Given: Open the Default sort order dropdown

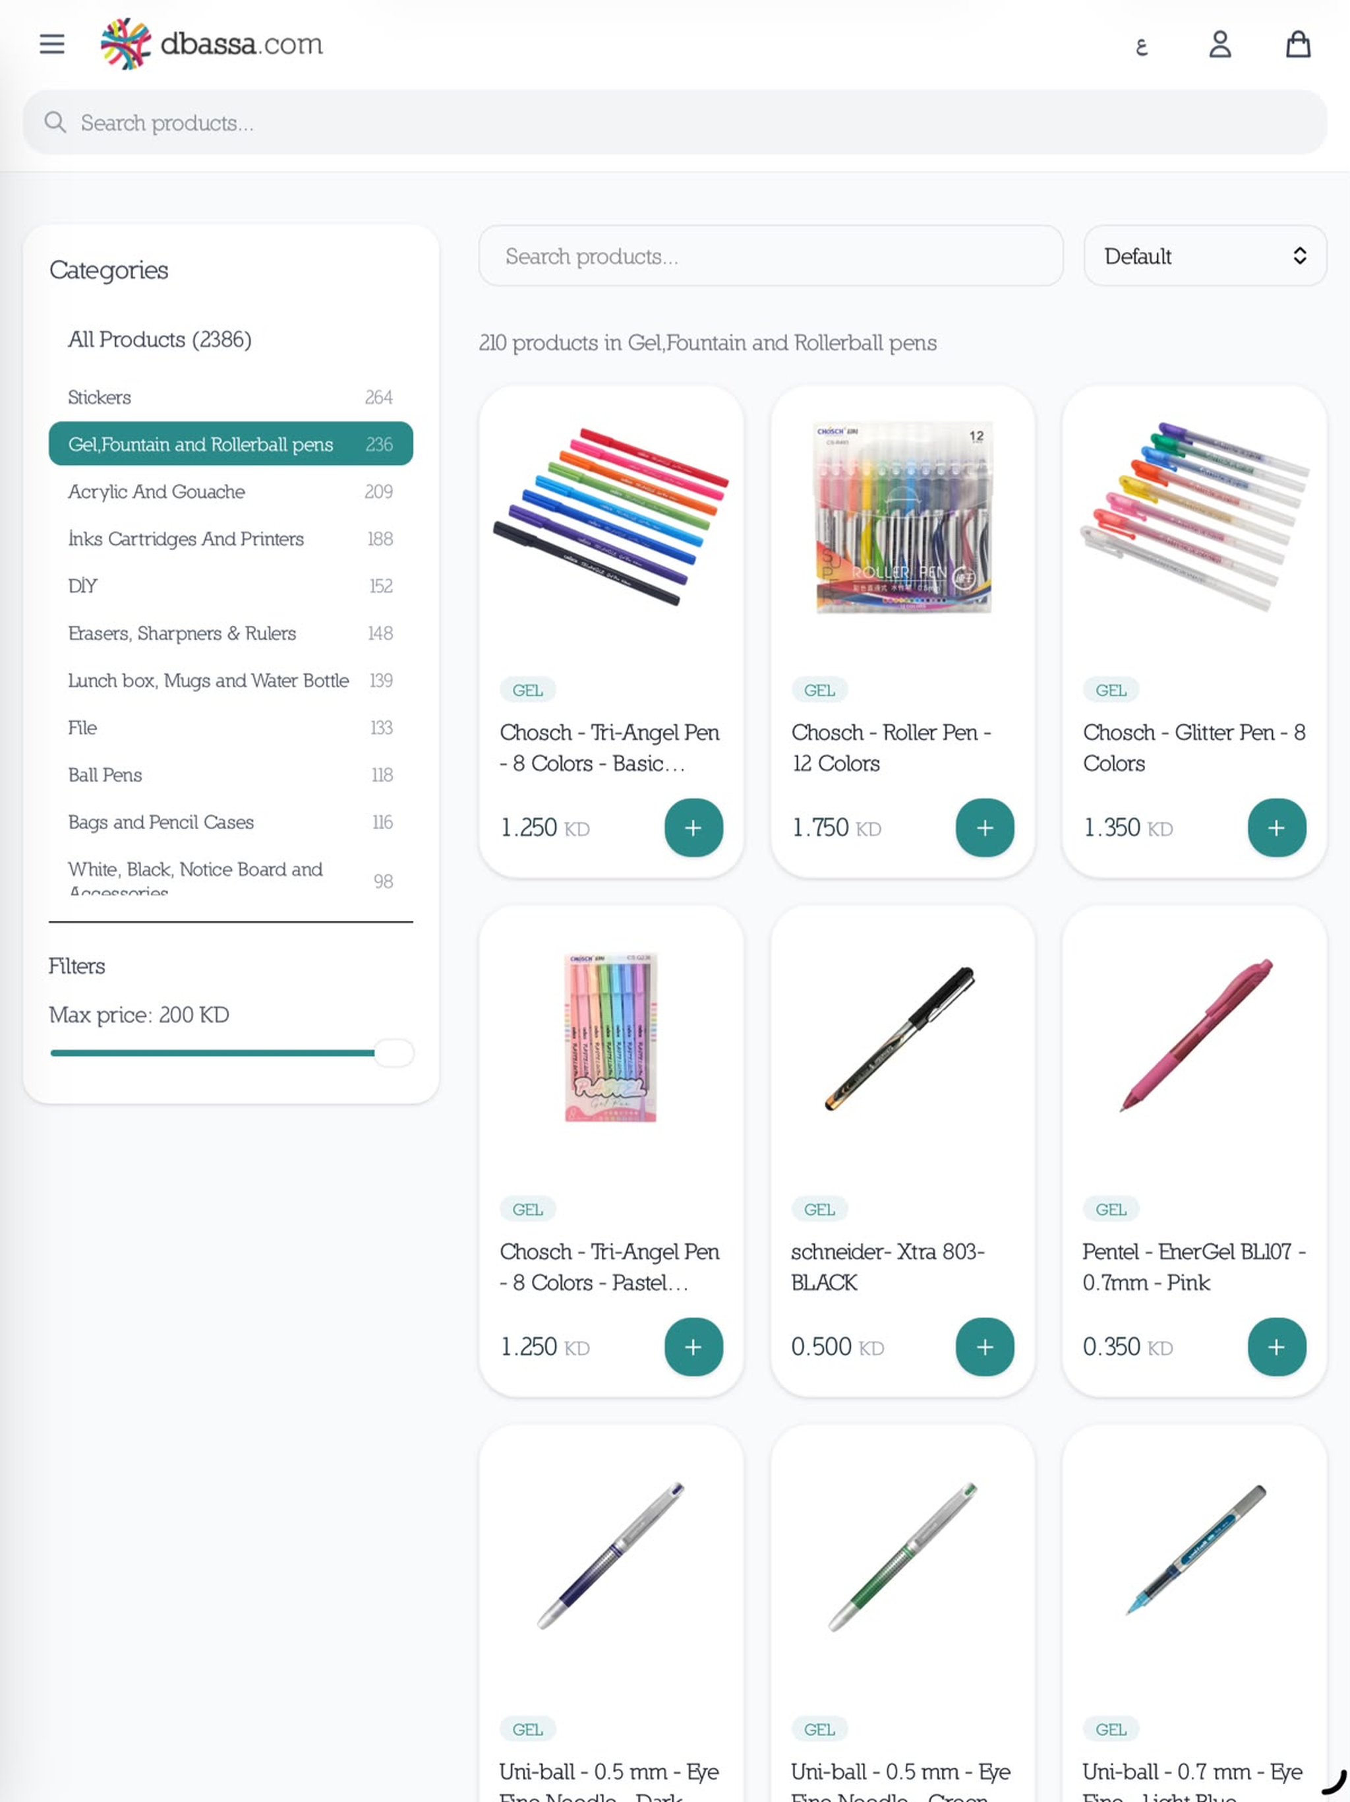Looking at the screenshot, I should click(1204, 256).
